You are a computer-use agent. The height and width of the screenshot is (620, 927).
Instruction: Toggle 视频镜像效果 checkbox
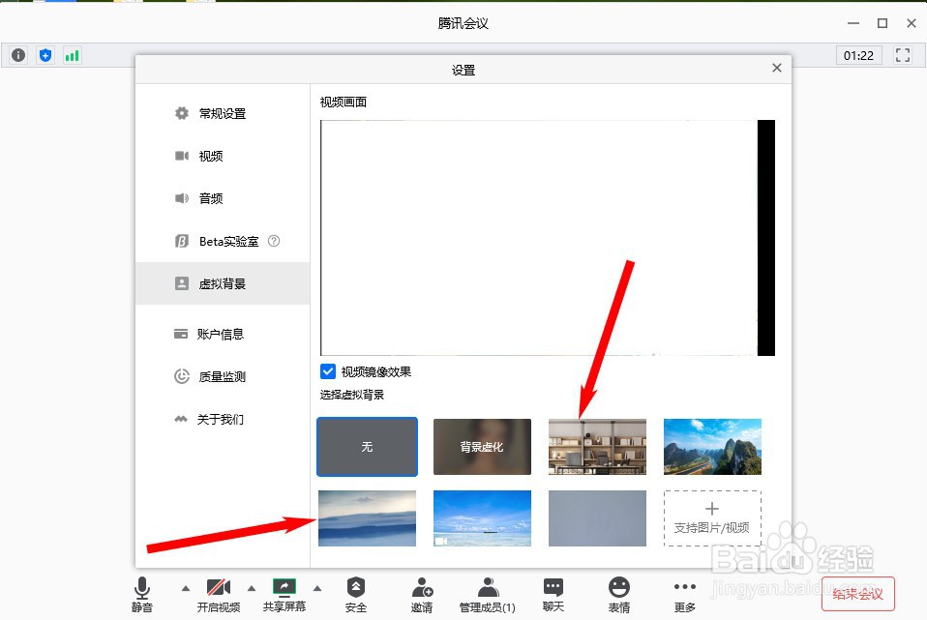pyautogui.click(x=327, y=371)
